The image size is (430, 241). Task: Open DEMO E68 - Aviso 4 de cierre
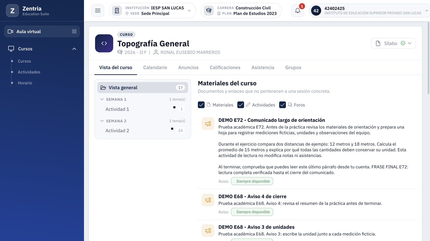pos(252,196)
